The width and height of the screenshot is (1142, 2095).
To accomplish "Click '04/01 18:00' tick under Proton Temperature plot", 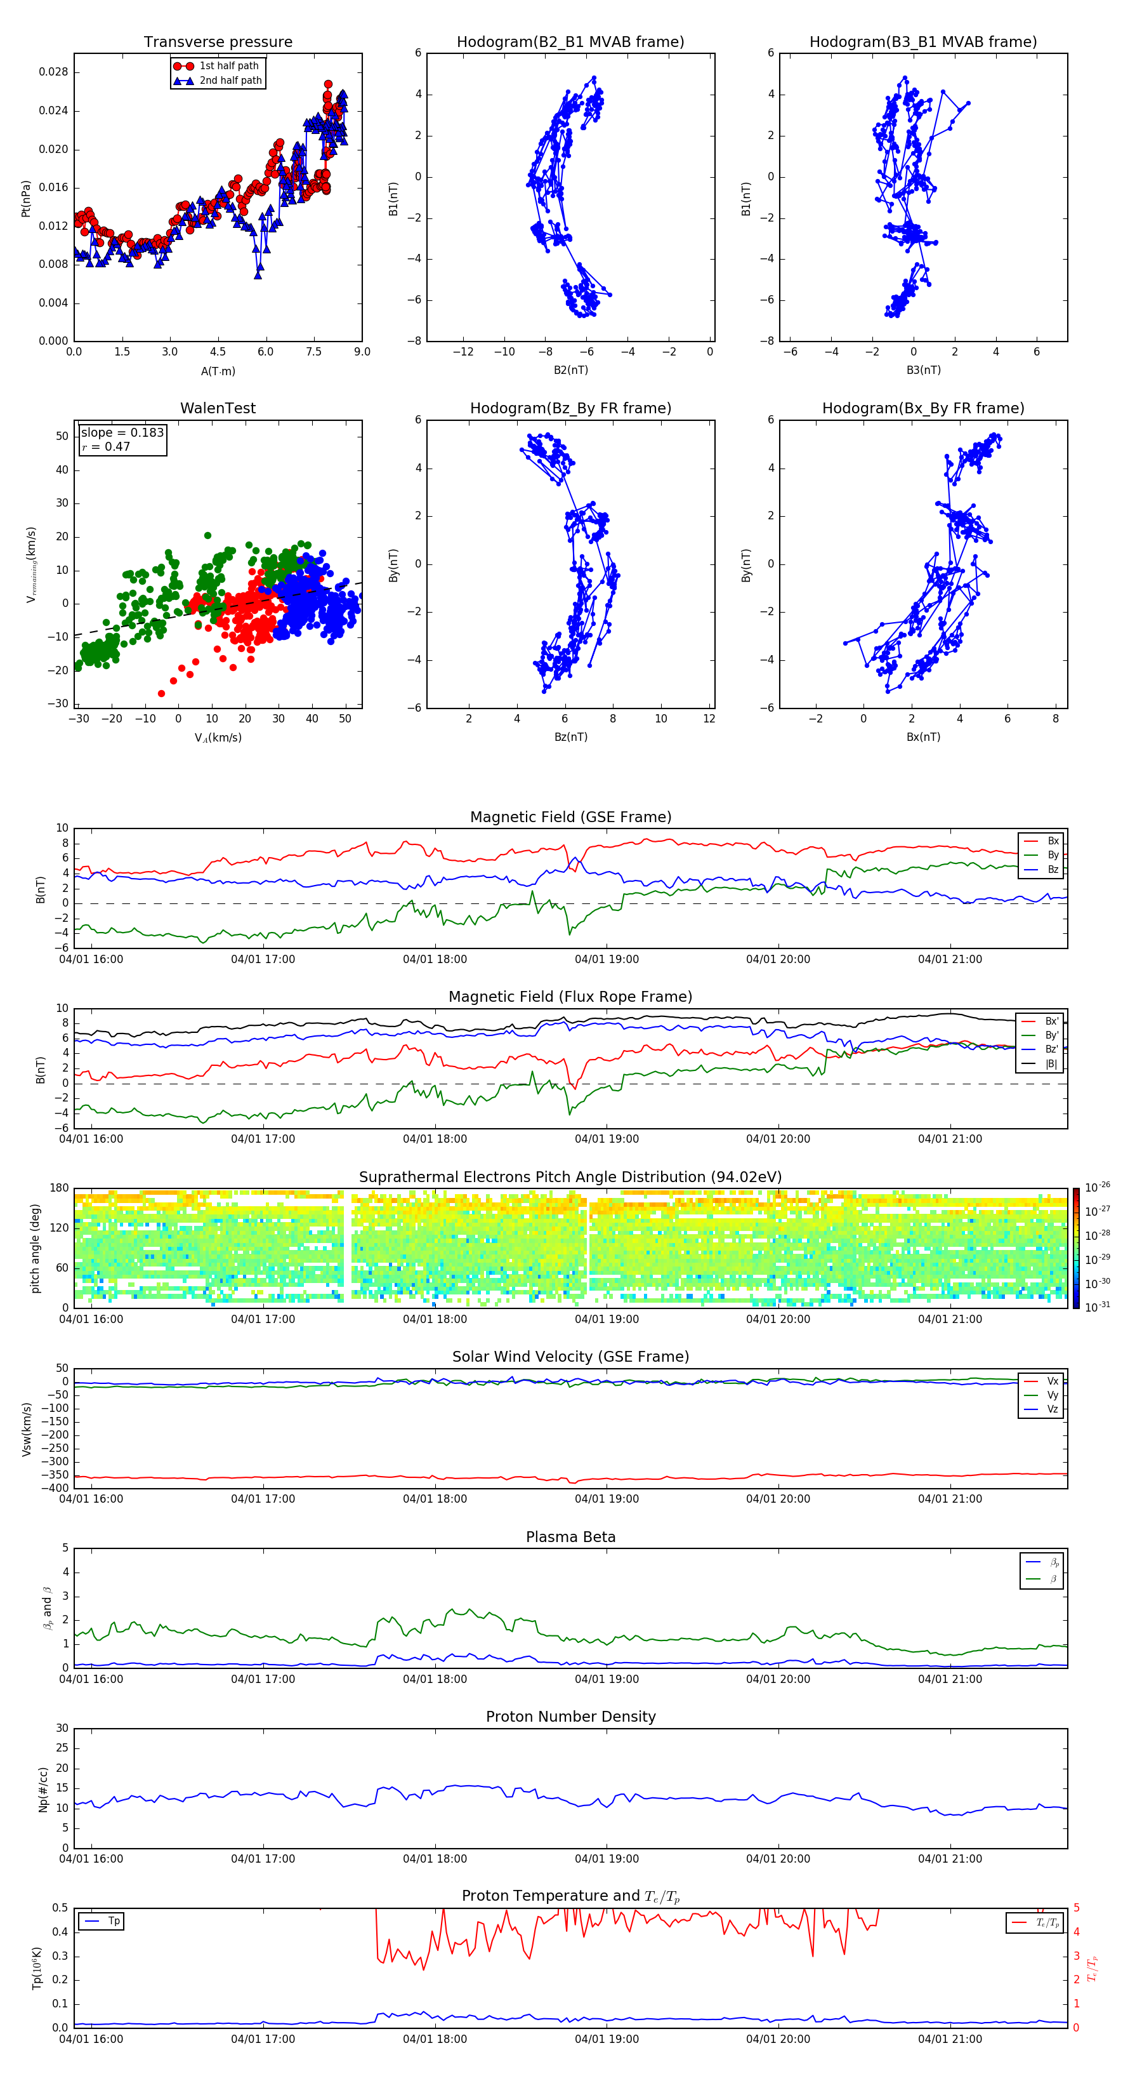I will coord(435,2039).
